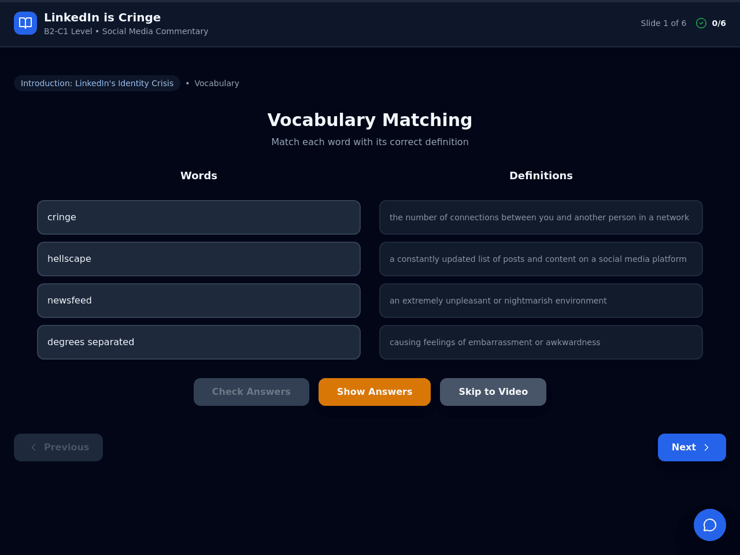Select the 'degrees separated' word card
The image size is (740, 555).
pyautogui.click(x=199, y=342)
